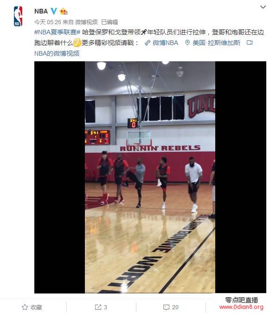Image resolution: width=270 pixels, height=313 pixels.
Task: Open the NBA的微博视频 link
Action: coord(57,53)
